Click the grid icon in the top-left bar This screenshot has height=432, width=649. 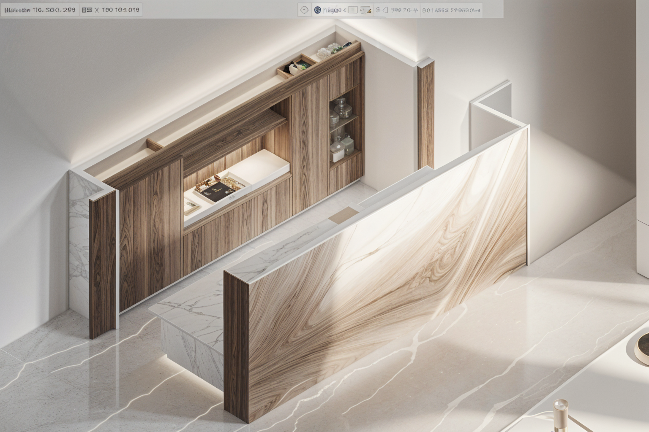87,10
